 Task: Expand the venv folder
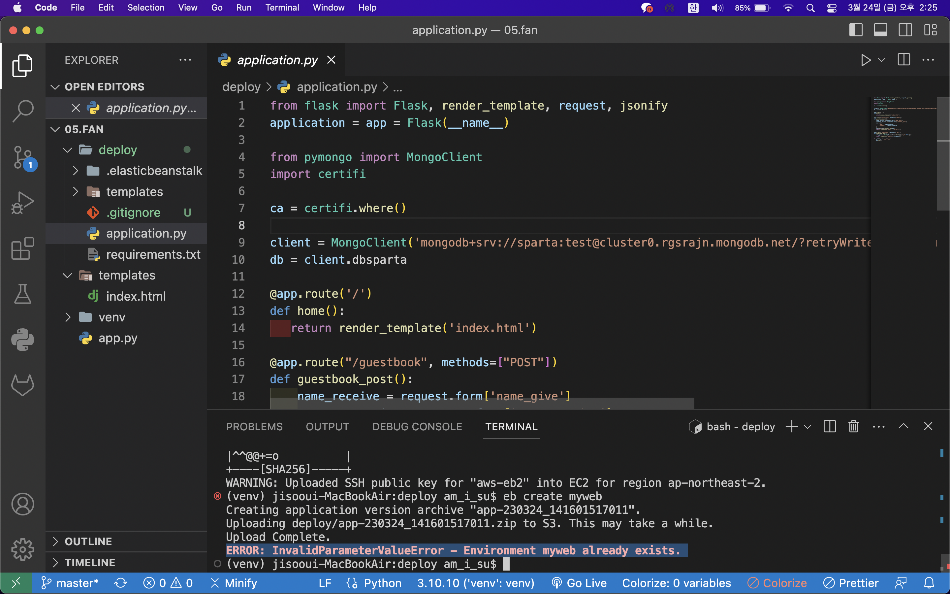click(x=68, y=317)
